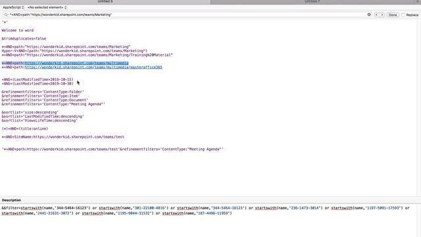The width and height of the screenshot is (421, 237).
Task: Open the search options magnifier menu
Action: 6,14
